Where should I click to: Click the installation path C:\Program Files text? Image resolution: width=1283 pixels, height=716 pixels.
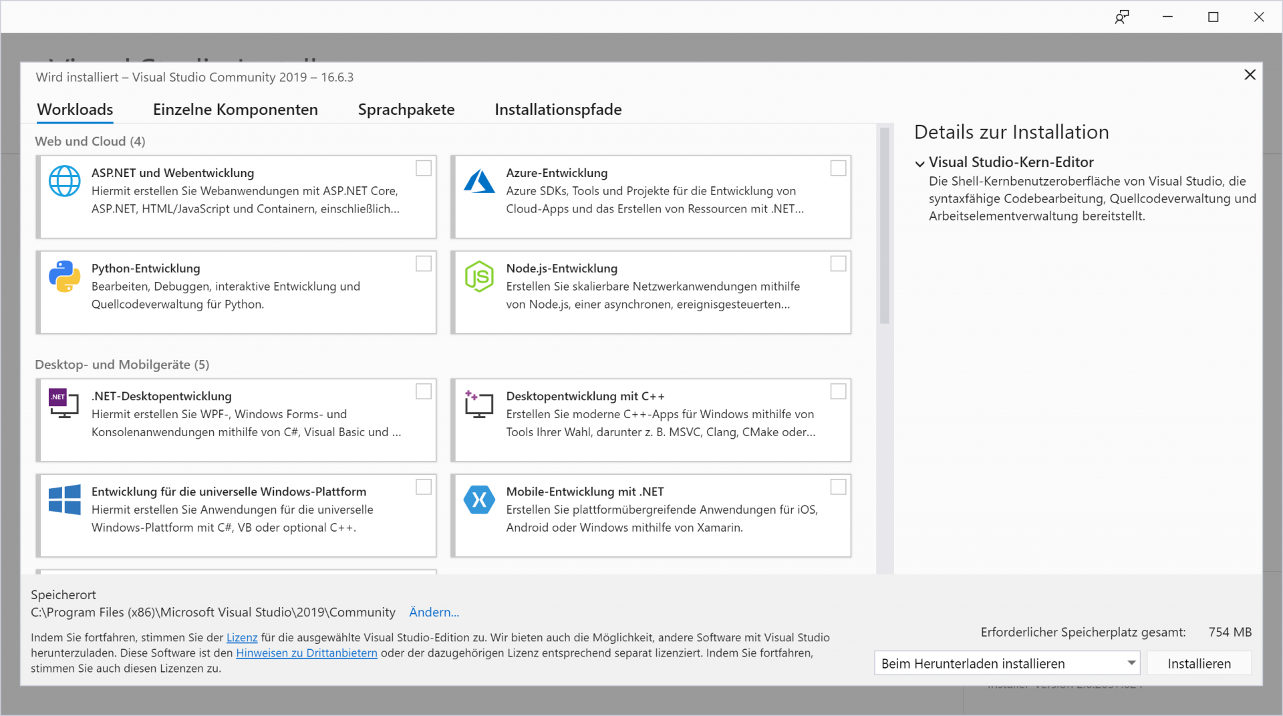click(213, 612)
